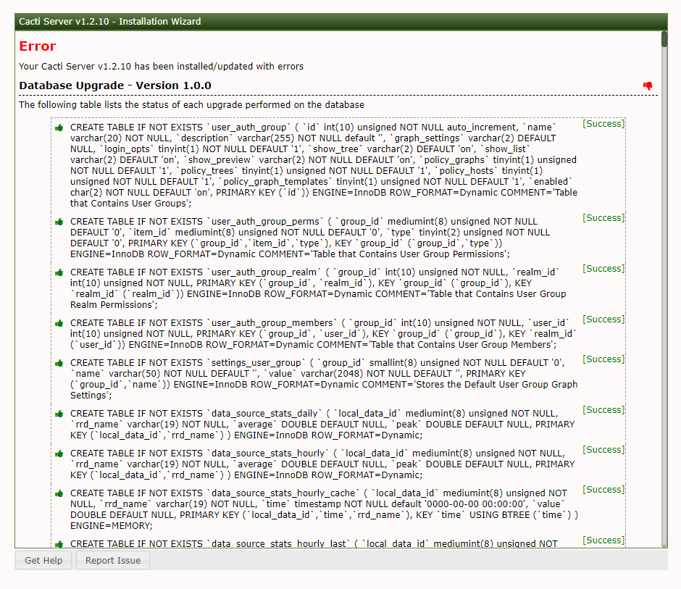Click the user_auth_group_perms CREATE TABLE statement
This screenshot has width=681, height=589.
pos(311,238)
